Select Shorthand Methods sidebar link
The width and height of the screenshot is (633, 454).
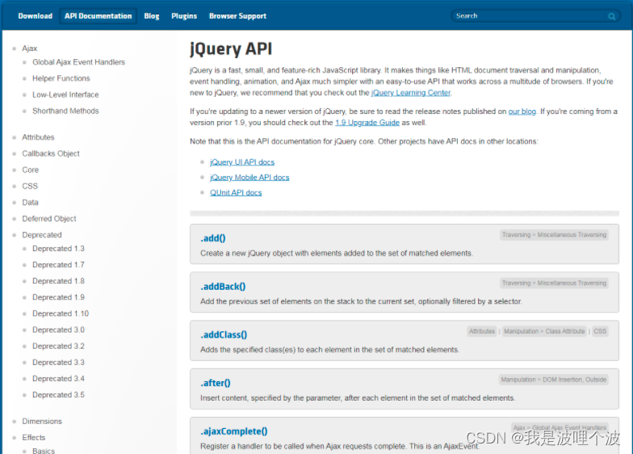tap(65, 111)
